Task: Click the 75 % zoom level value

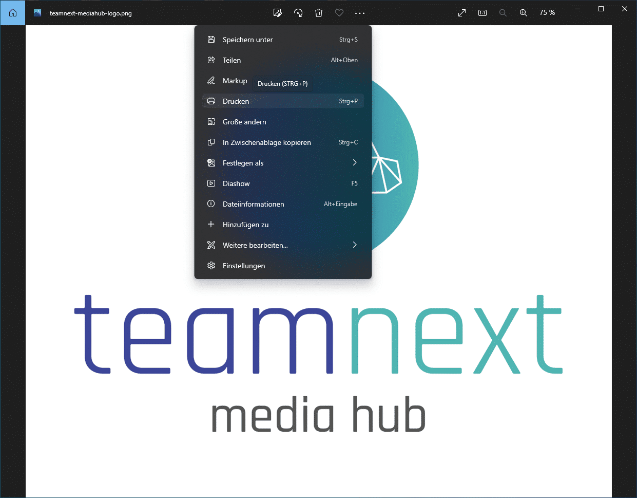Action: pyautogui.click(x=547, y=13)
